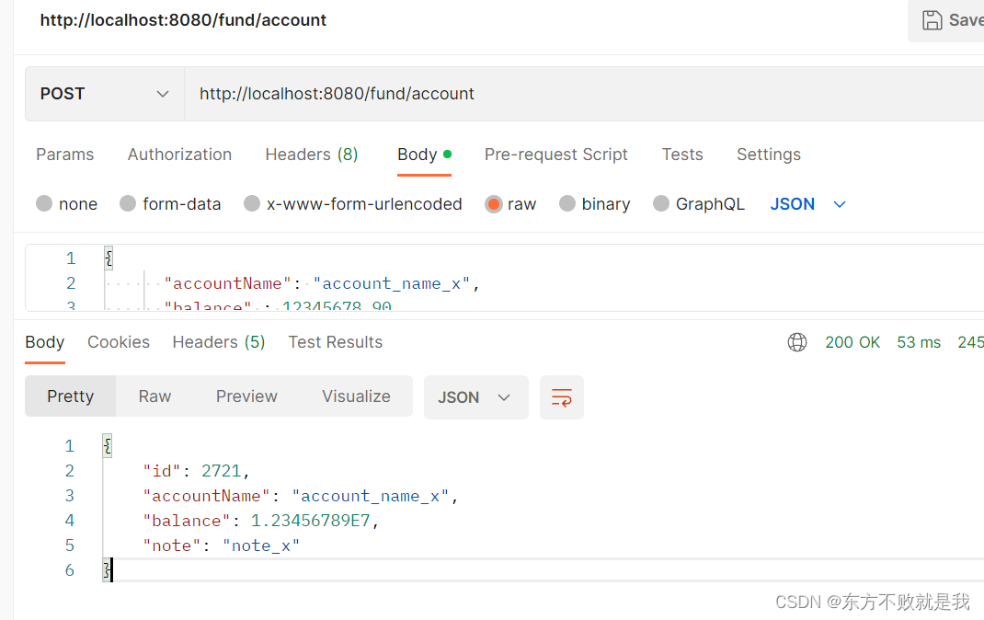Switch to request Headers (8) tab
984x620 pixels.
[x=311, y=155]
